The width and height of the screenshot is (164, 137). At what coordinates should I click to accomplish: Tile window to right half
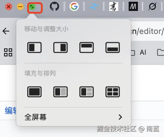click(61, 47)
